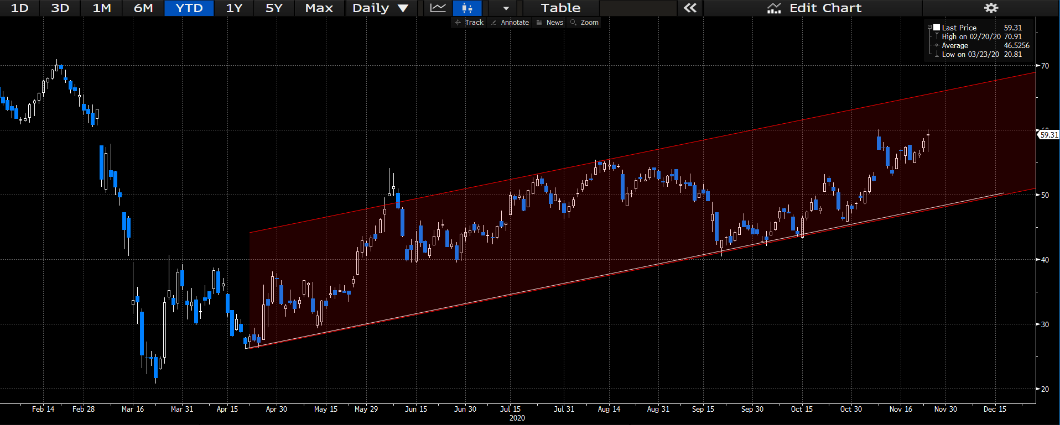
Task: Select the 6M time range
Action: 143,8
